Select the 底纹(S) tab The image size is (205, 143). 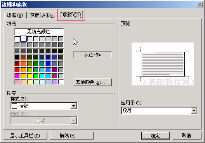[71, 15]
